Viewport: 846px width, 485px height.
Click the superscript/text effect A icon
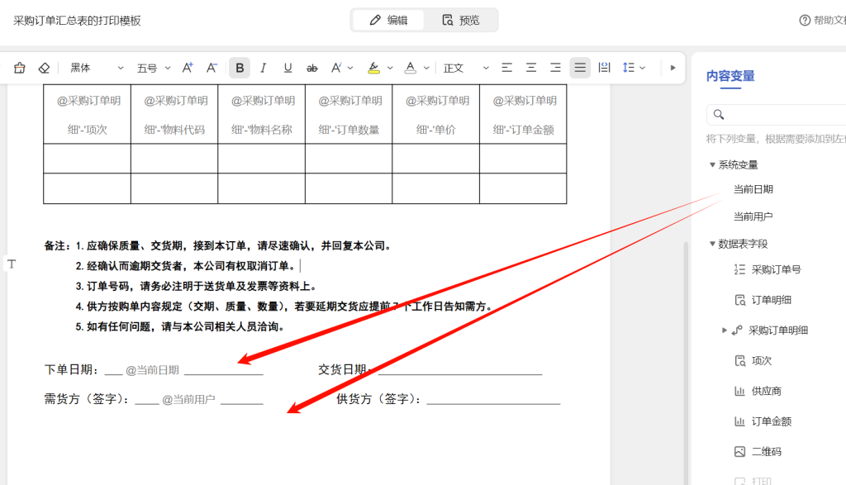(x=336, y=68)
